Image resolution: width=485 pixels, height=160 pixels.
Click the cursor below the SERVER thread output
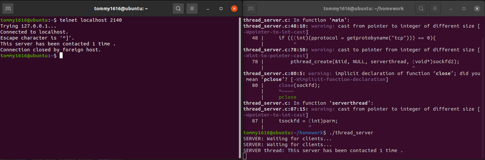click(x=245, y=156)
